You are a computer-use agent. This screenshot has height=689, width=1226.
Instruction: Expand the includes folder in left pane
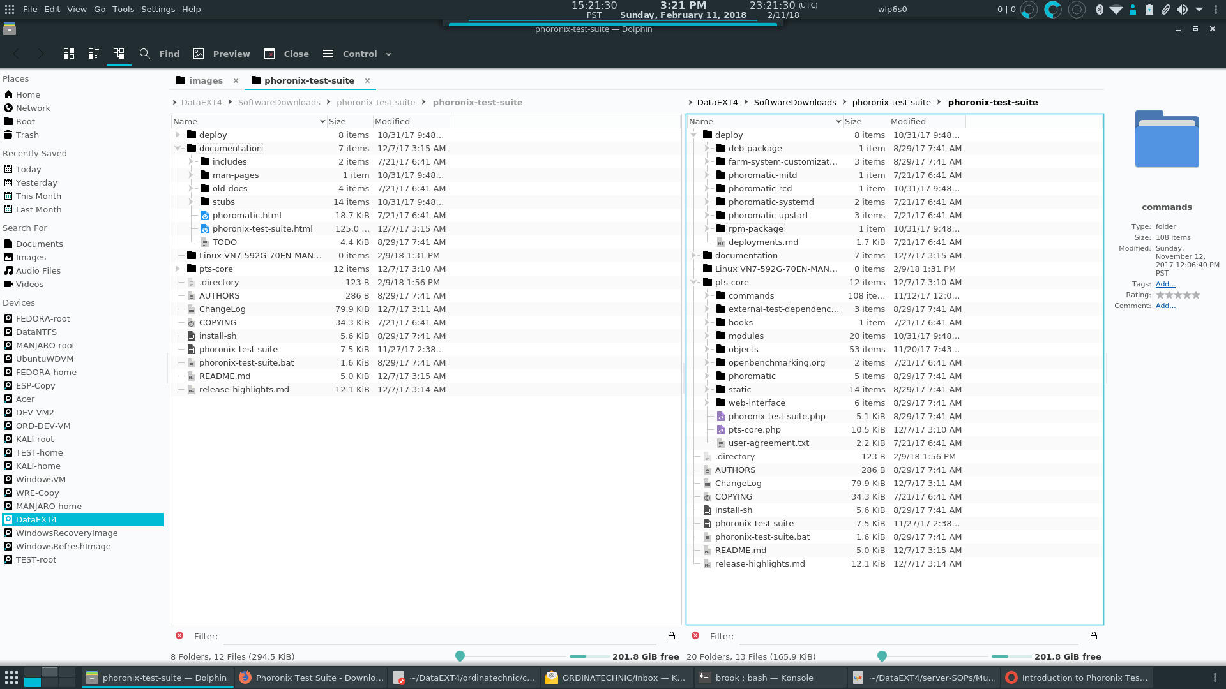pos(191,161)
